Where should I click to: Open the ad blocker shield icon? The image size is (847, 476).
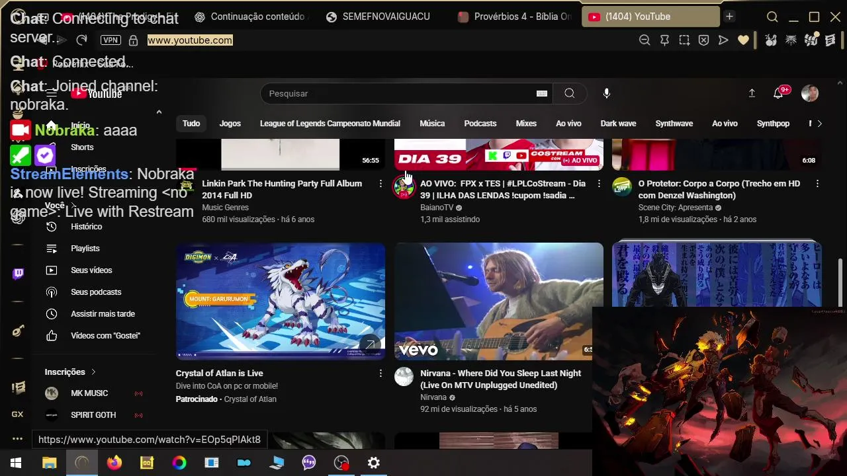point(704,40)
